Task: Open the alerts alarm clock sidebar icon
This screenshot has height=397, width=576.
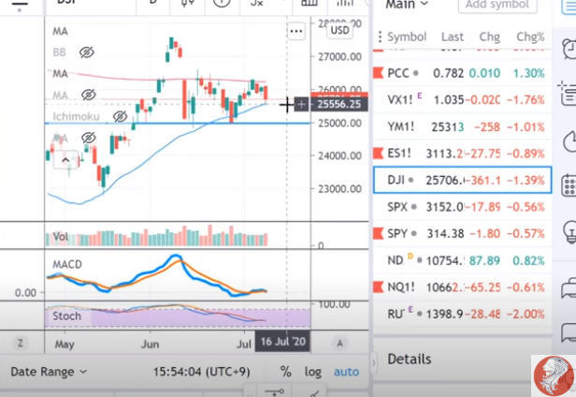Action: click(x=569, y=49)
